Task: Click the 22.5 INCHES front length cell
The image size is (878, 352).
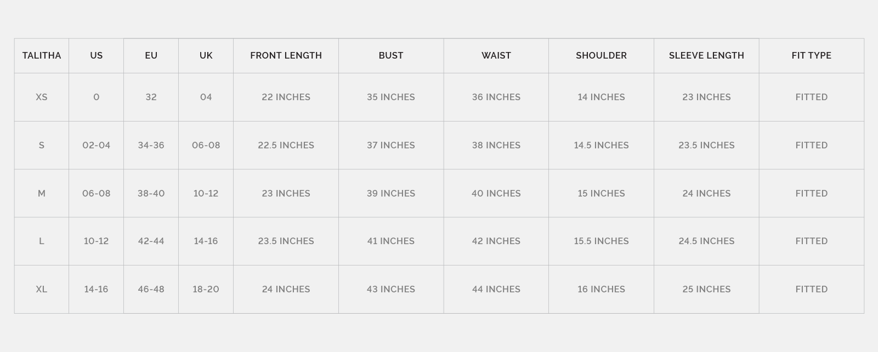Action: (286, 145)
